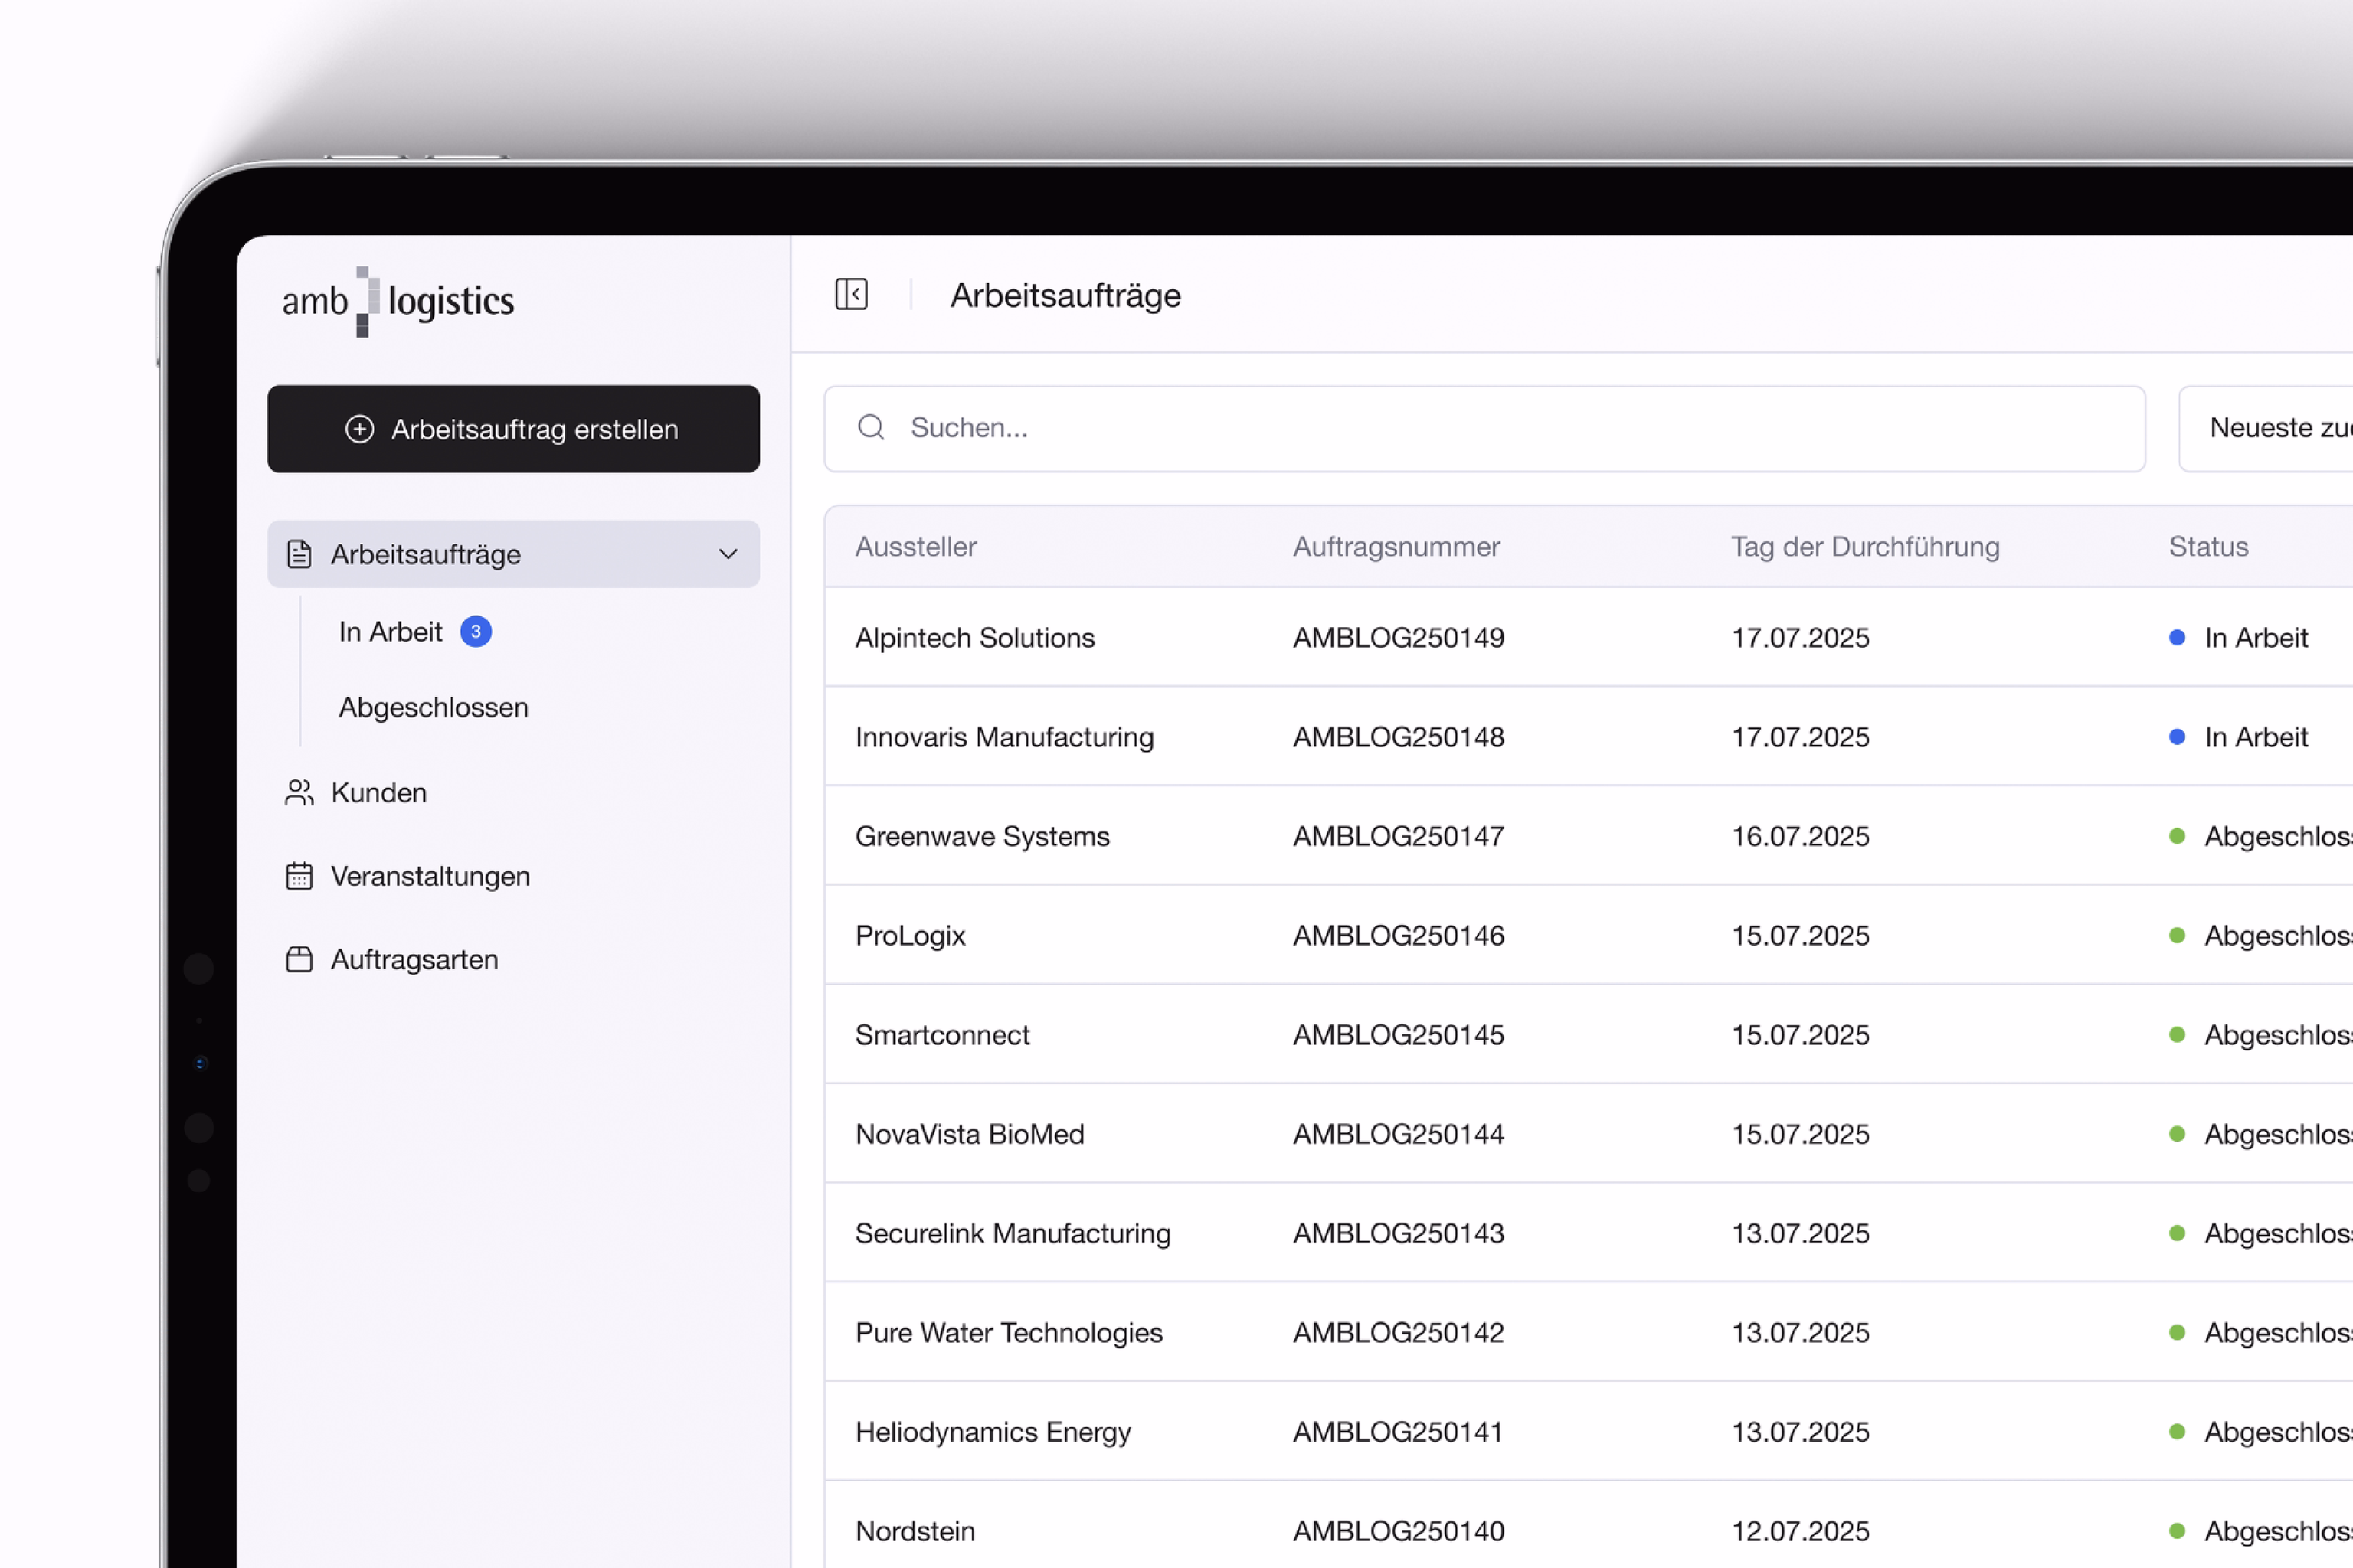
Task: Open the Nordstein row
Action: tap(1589, 1525)
